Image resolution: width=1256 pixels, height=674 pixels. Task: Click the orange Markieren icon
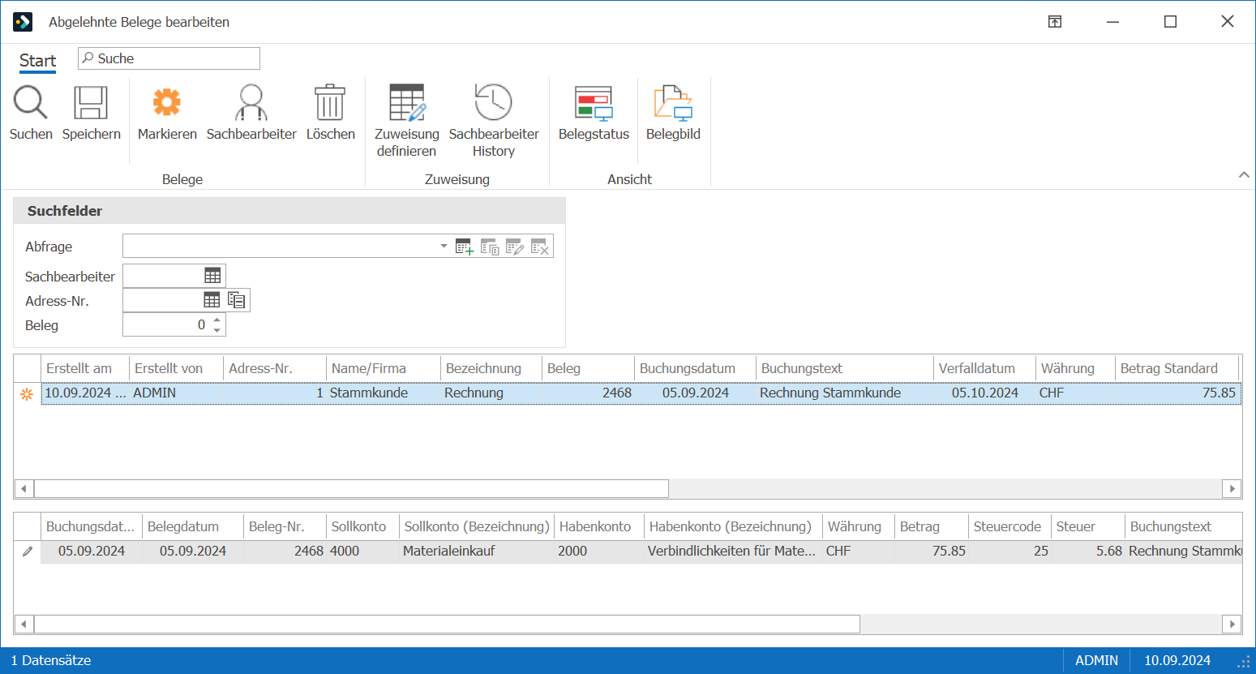[x=167, y=103]
